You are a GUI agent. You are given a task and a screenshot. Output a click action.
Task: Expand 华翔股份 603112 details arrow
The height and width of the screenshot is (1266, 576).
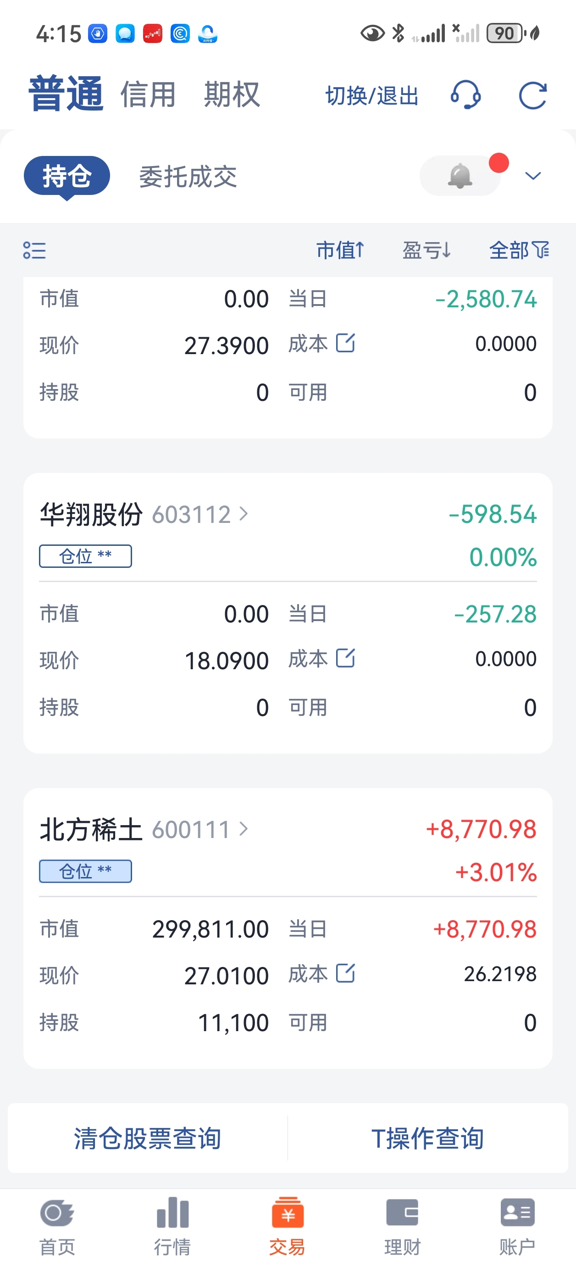(244, 514)
